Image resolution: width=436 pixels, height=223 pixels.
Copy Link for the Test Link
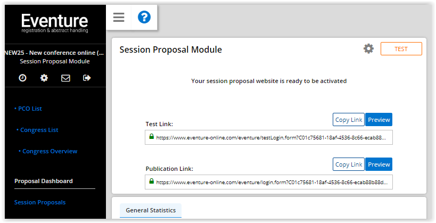[349, 120]
